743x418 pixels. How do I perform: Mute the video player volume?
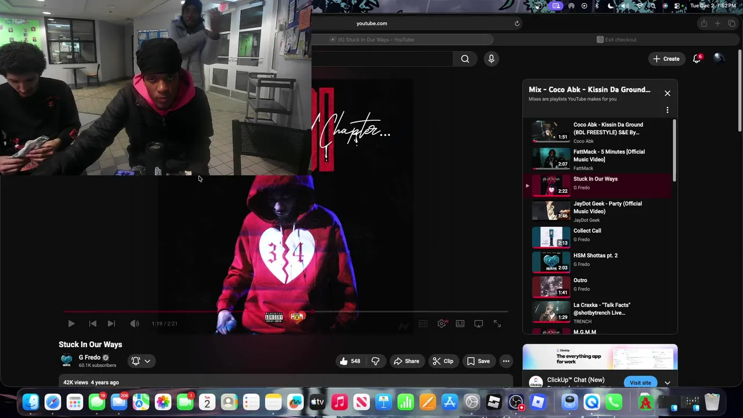tap(135, 323)
